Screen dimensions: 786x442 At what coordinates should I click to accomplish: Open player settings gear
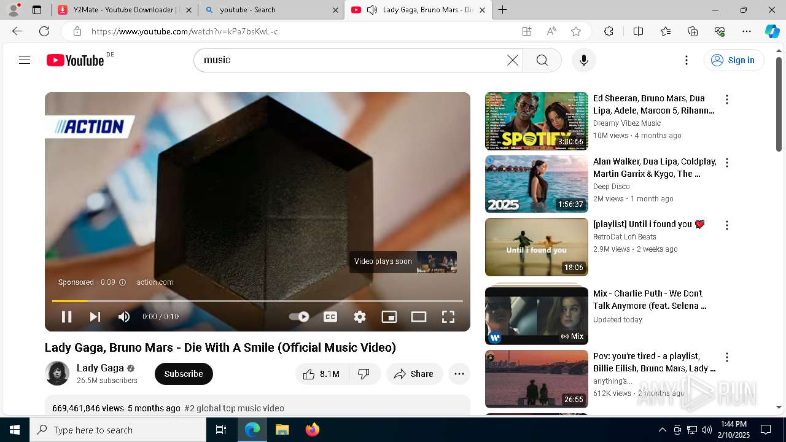[x=360, y=317]
